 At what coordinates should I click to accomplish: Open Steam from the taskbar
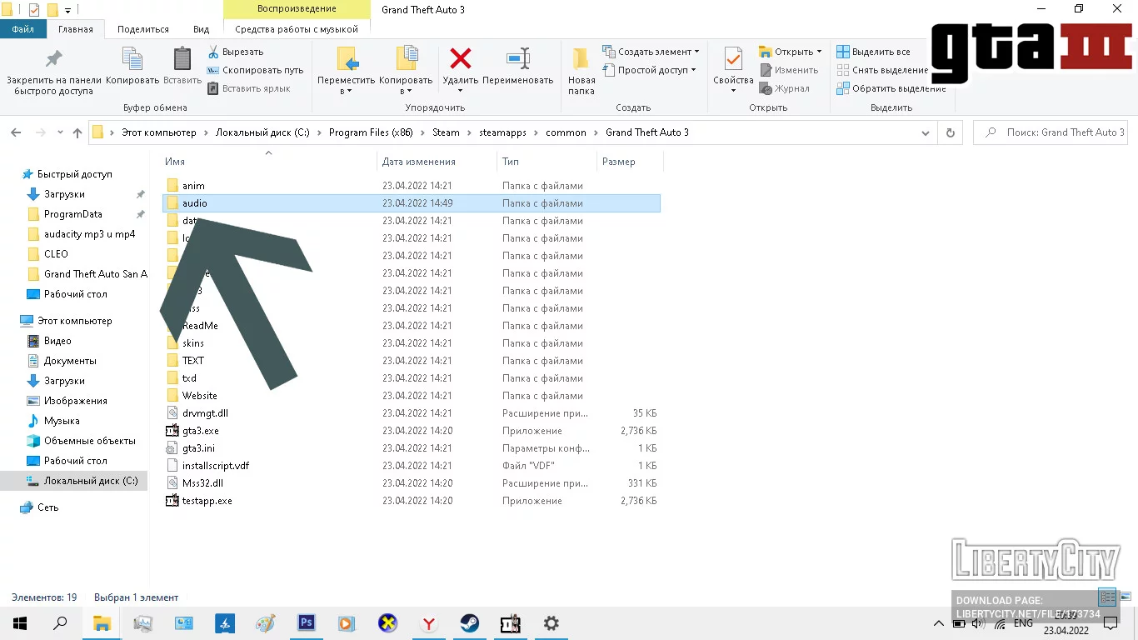click(469, 623)
